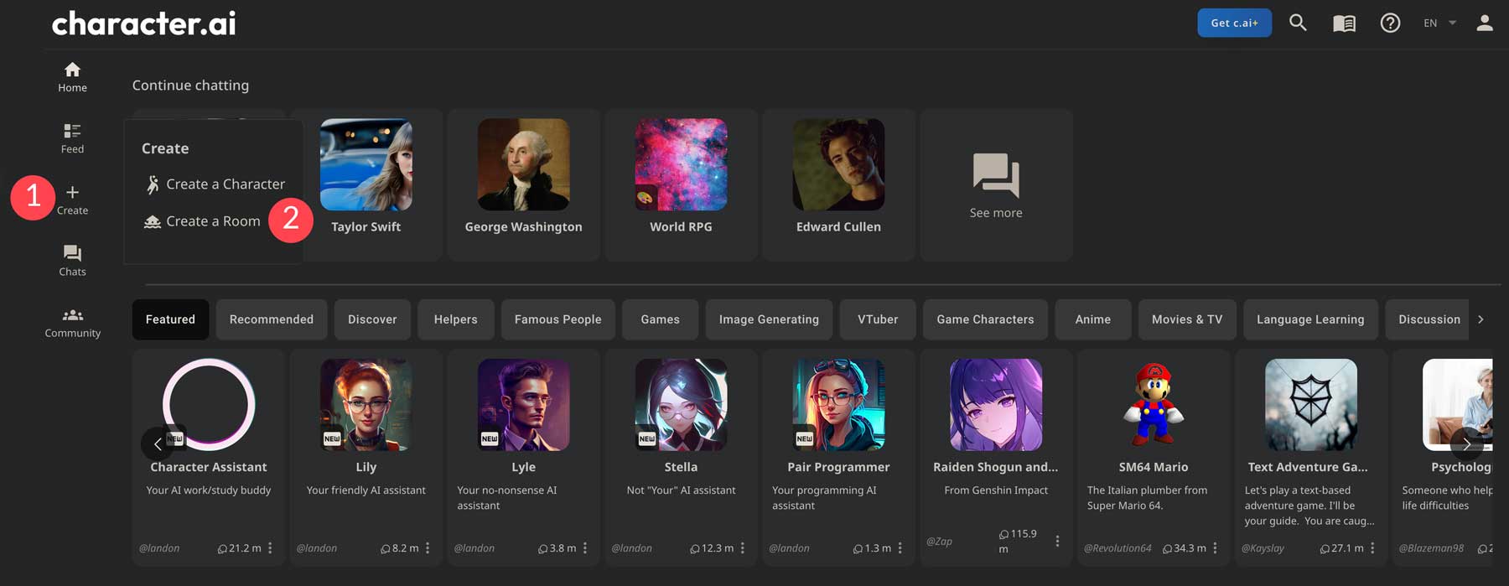
Task: Click the help question mark icon
Action: (1390, 23)
